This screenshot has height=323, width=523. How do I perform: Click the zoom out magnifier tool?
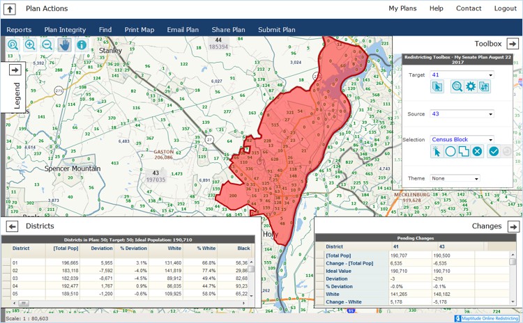[x=47, y=45]
